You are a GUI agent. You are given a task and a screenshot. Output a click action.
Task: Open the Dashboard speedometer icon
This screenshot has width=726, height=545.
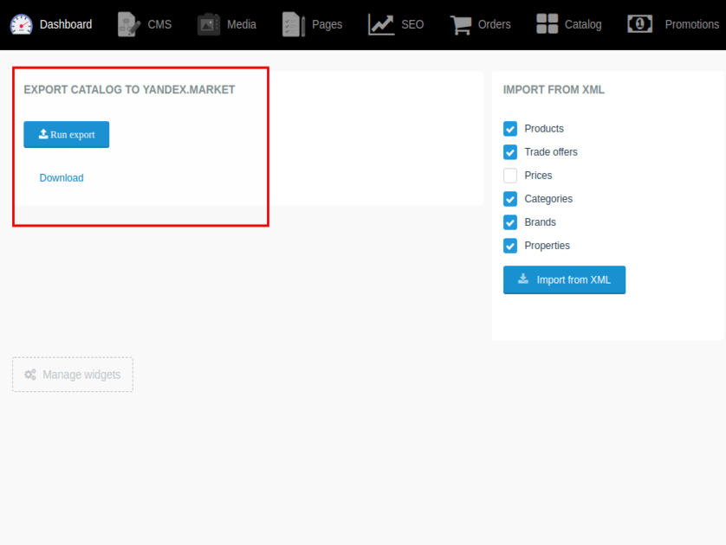pos(22,24)
